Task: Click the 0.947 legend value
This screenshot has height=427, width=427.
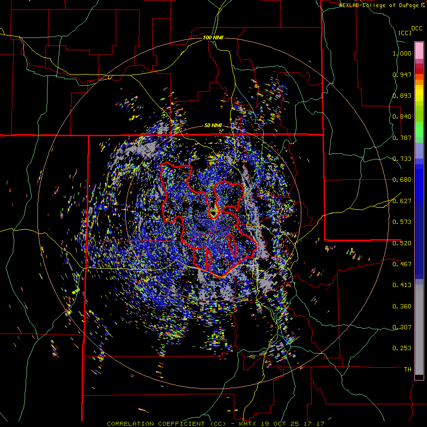Action: tap(402, 74)
